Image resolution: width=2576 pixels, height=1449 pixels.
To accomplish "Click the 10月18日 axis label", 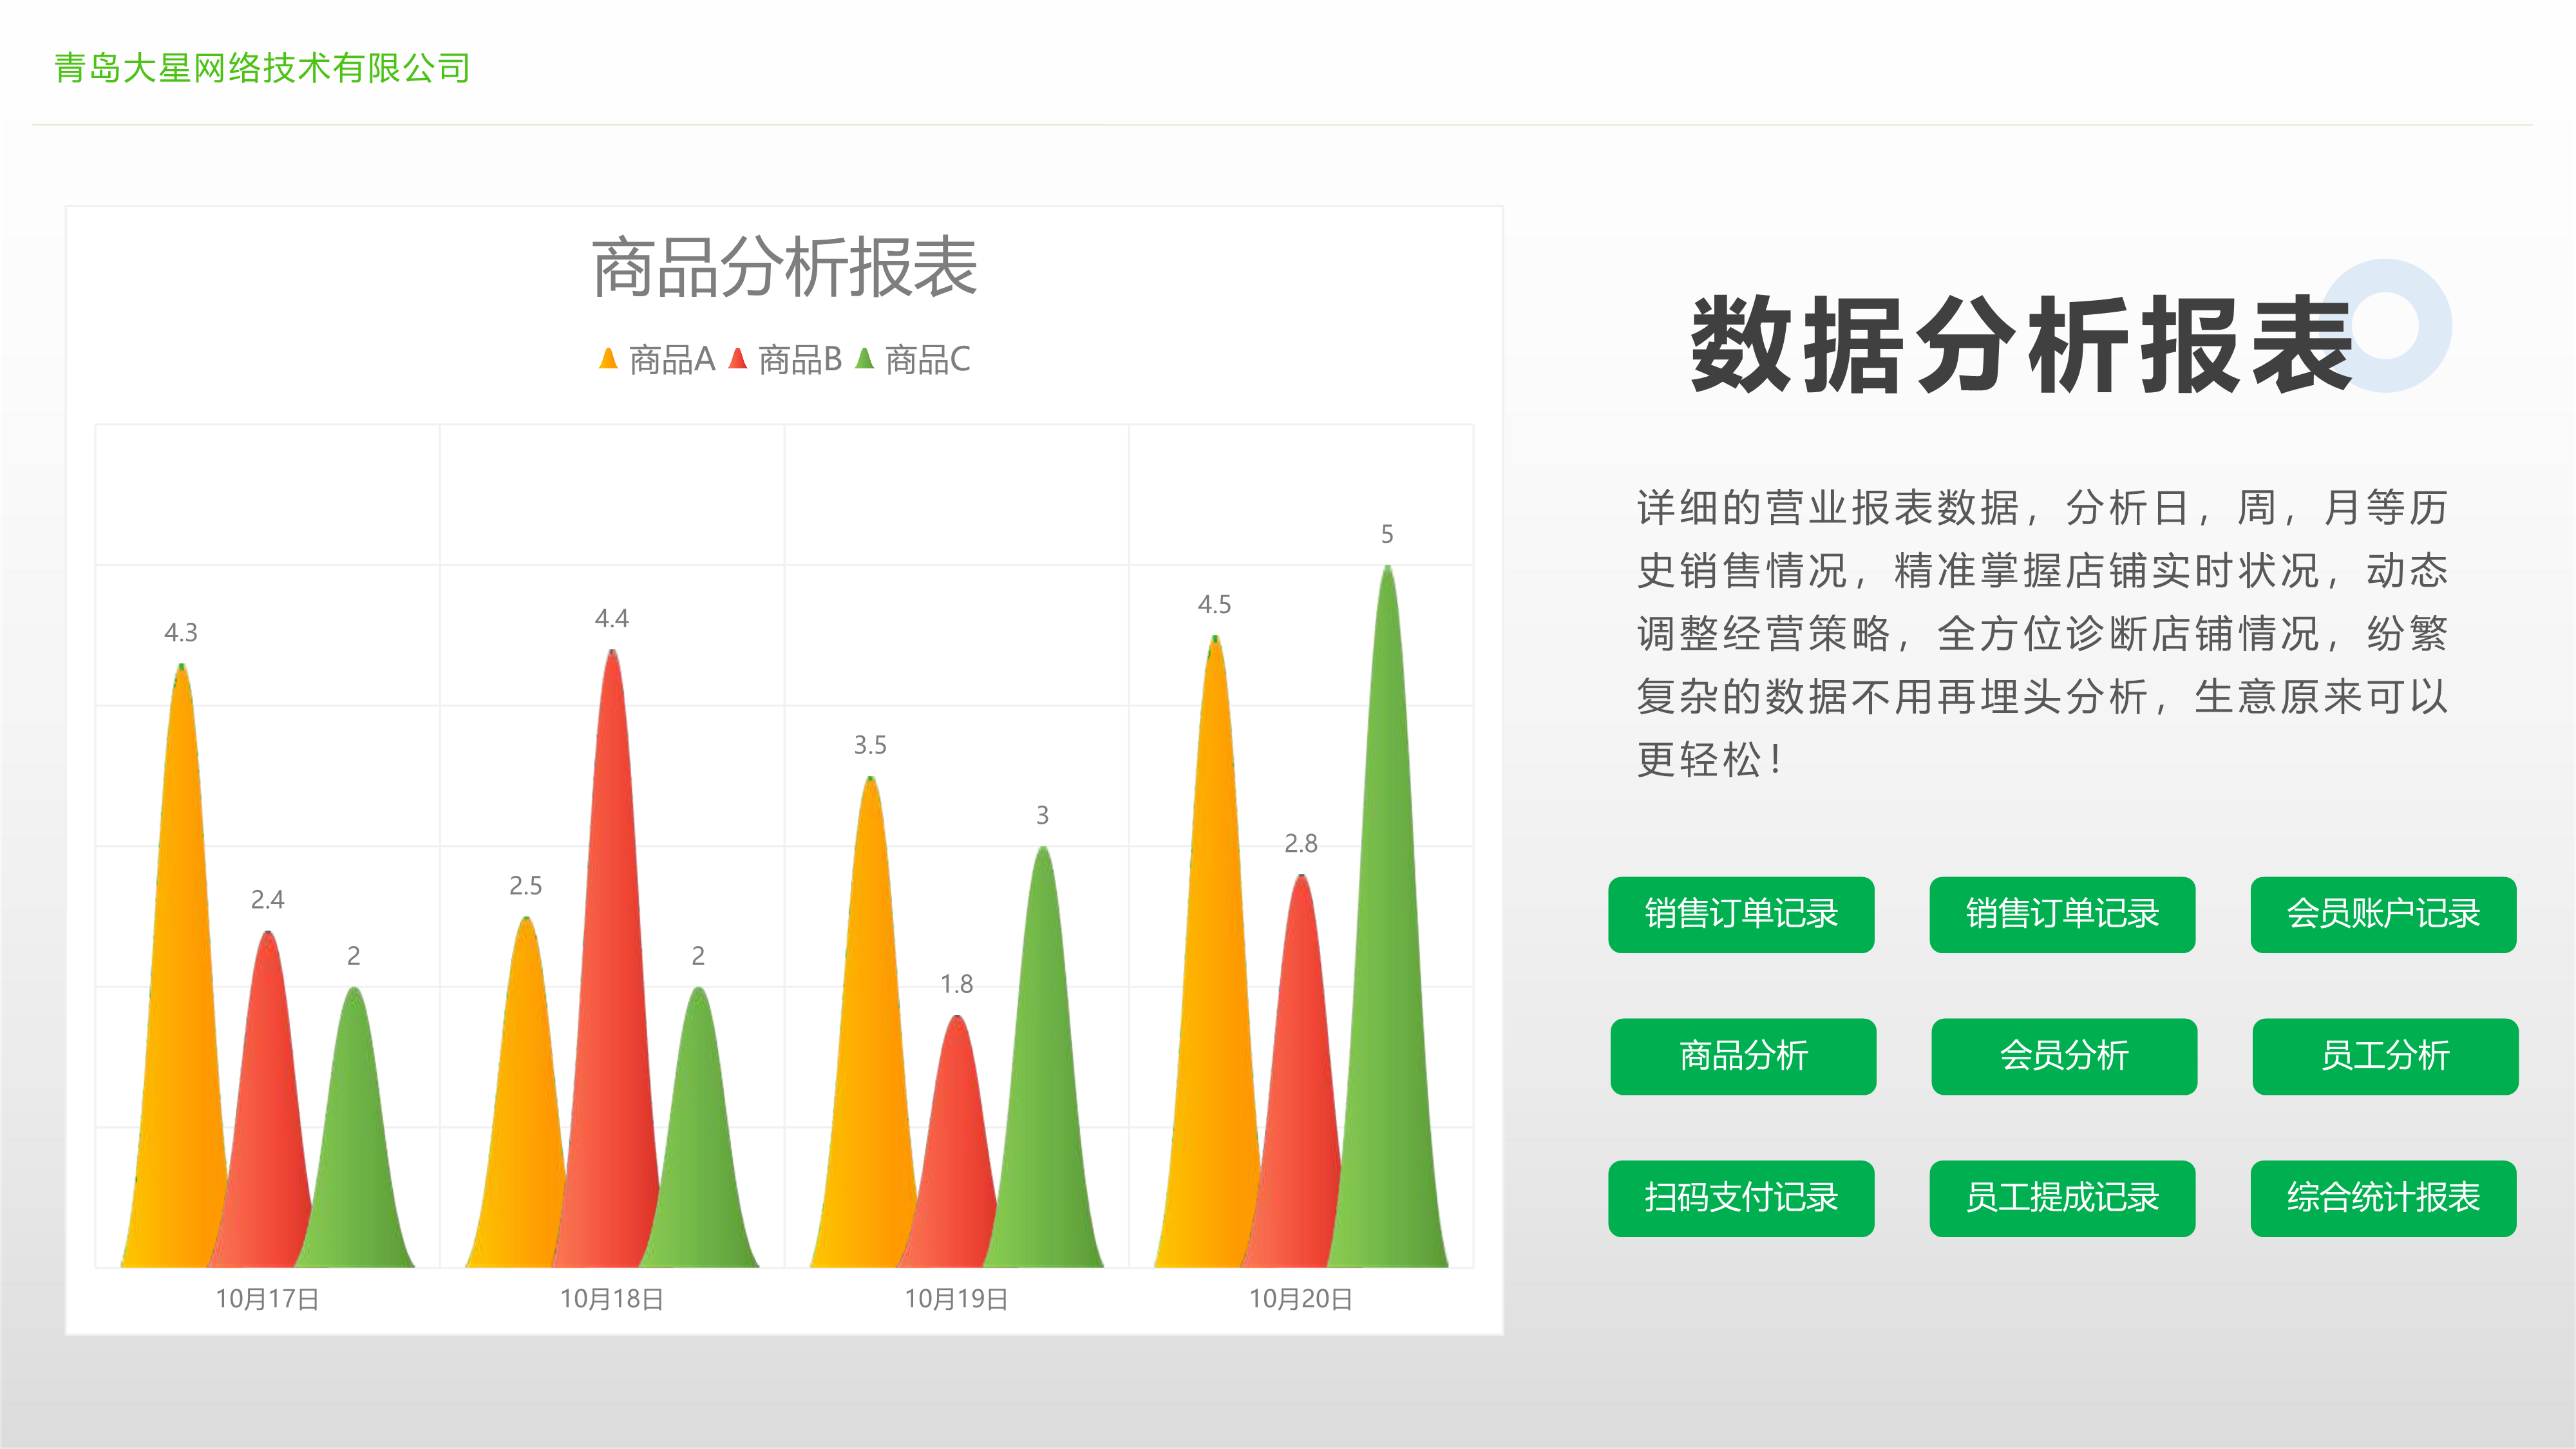I will (x=612, y=1299).
